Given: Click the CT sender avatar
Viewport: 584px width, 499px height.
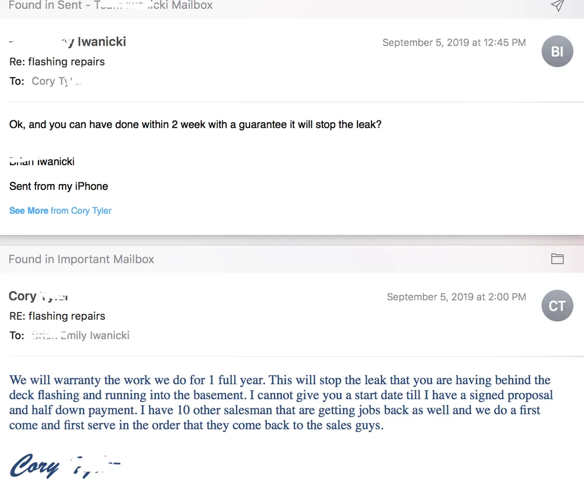Looking at the screenshot, I should pyautogui.click(x=557, y=306).
